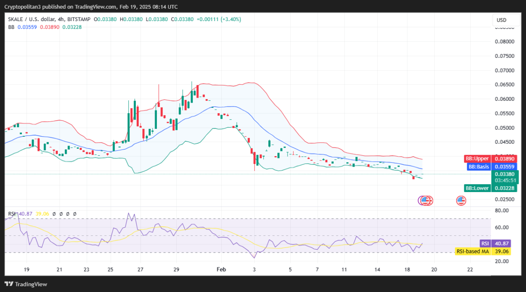Click the green BB:Lower price label

point(490,188)
